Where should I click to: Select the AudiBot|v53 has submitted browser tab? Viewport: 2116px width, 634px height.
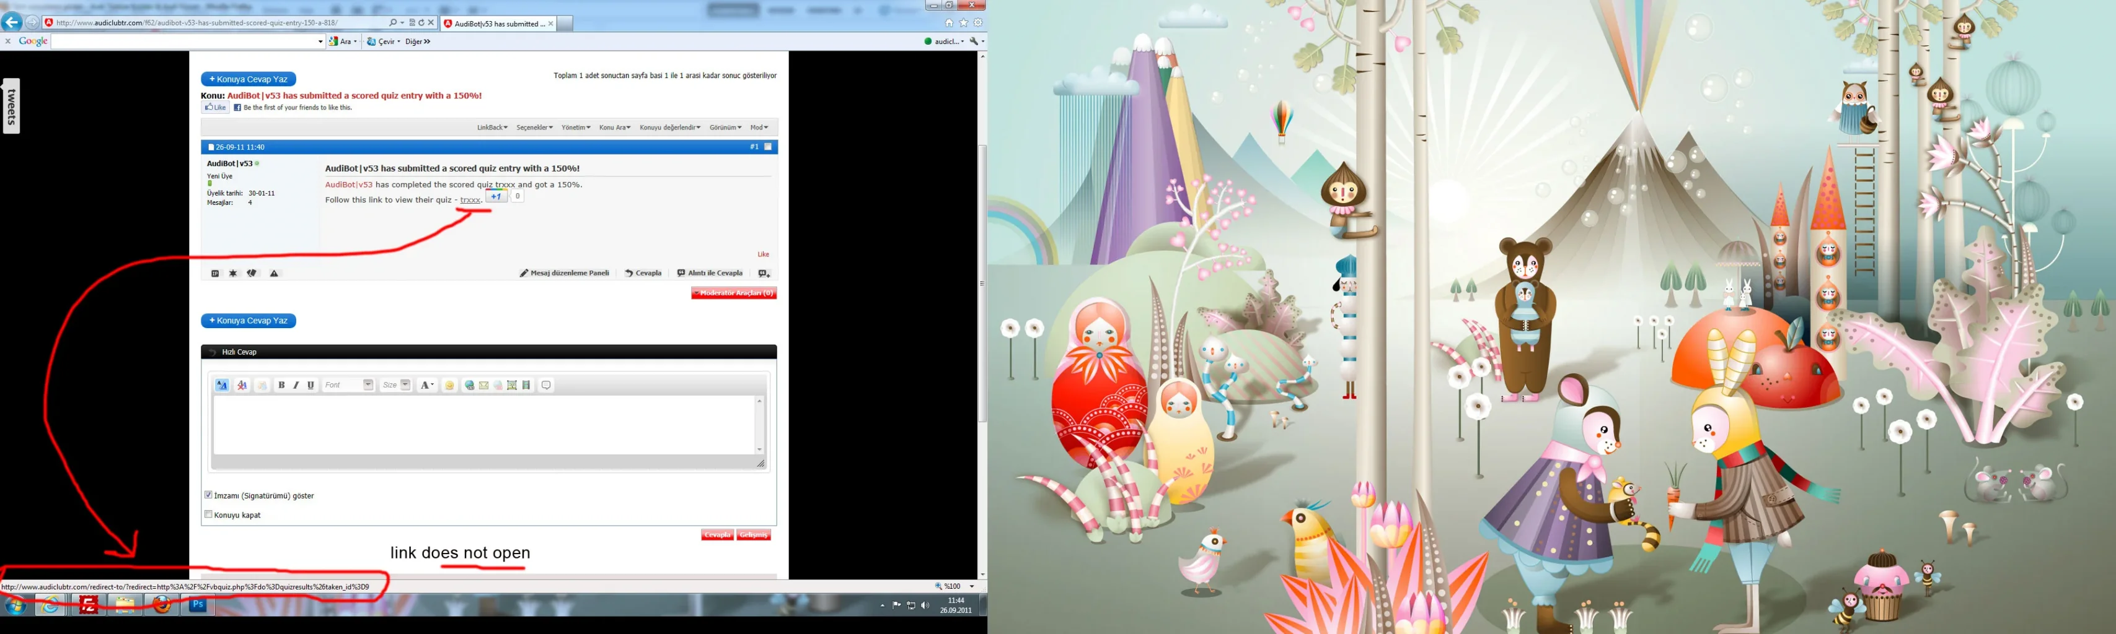(x=498, y=24)
